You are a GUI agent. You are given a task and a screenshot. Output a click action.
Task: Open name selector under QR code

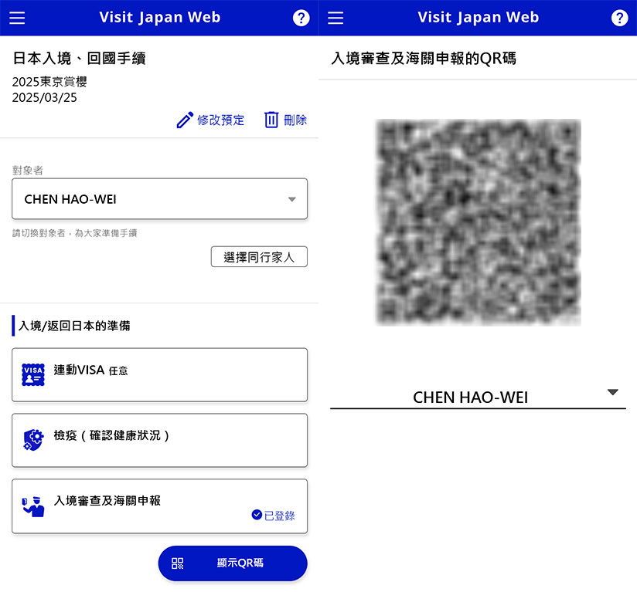tap(479, 397)
